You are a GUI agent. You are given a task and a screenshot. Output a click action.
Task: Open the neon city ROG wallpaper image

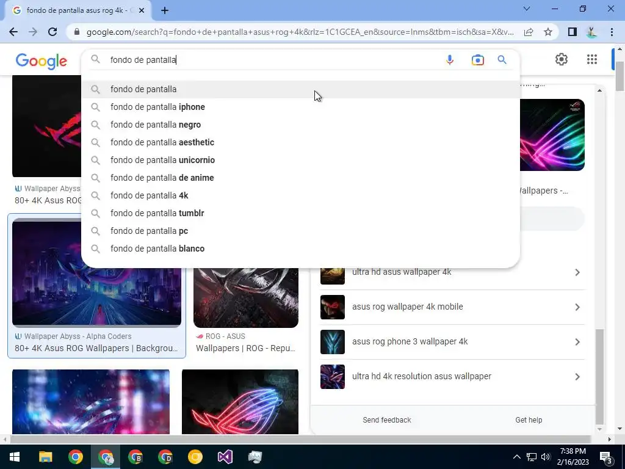(96, 296)
